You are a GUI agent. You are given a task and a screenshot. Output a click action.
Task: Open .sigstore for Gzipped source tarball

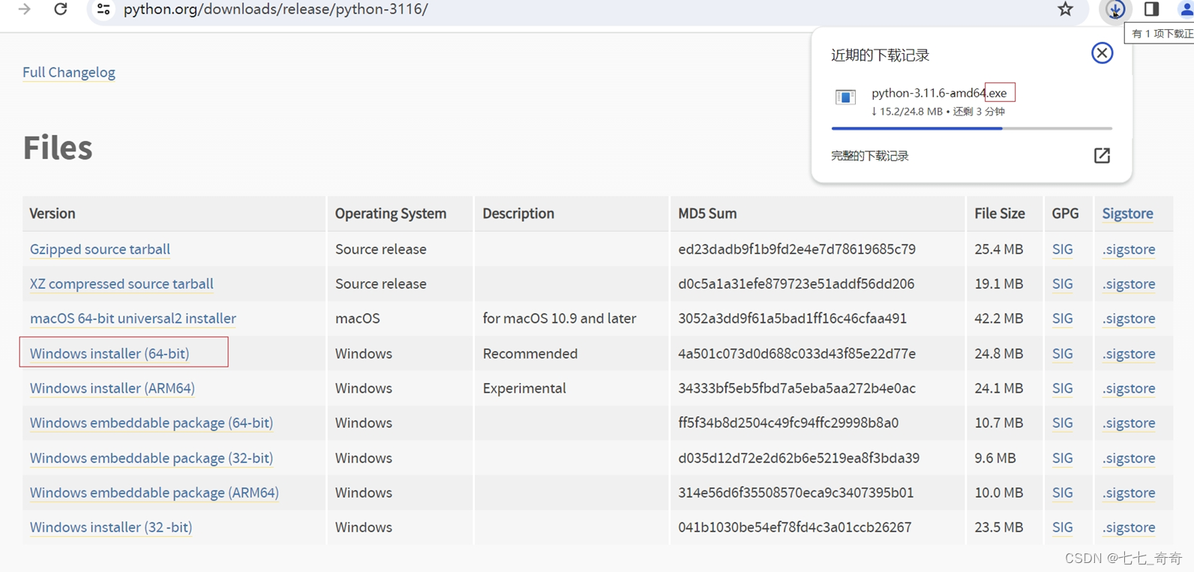pyautogui.click(x=1129, y=249)
